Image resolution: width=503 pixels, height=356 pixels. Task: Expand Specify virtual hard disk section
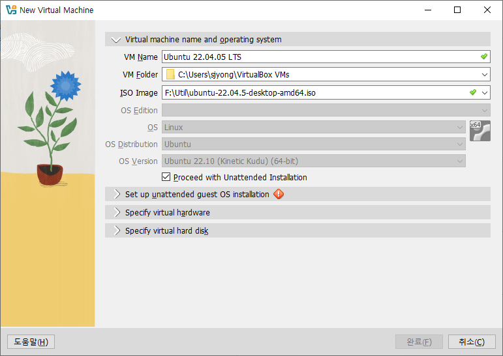pyautogui.click(x=117, y=230)
